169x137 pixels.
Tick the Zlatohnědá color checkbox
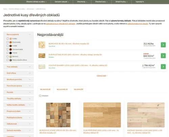click(7, 42)
